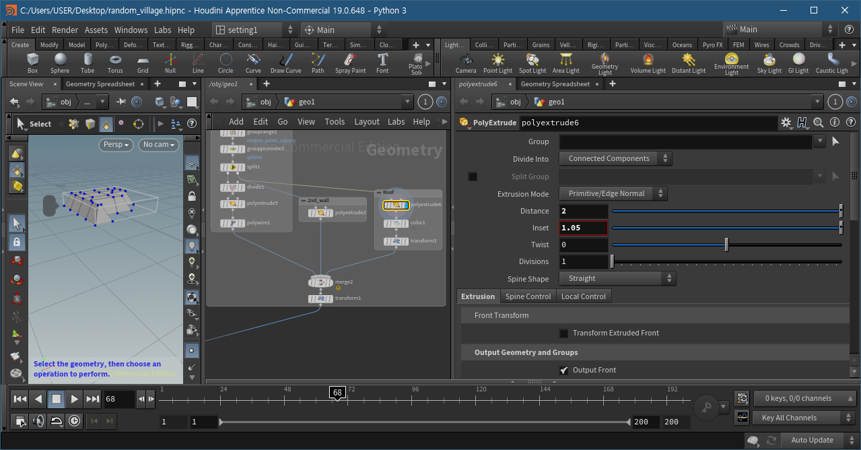Image resolution: width=861 pixels, height=450 pixels.
Task: Add a Camera from the shelf
Action: pyautogui.click(x=466, y=63)
